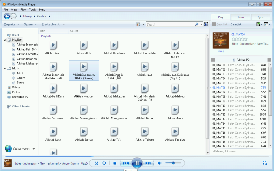This screenshot has width=274, height=171.
Task: Select Recorded TV in sidebar
Action: click(x=20, y=97)
